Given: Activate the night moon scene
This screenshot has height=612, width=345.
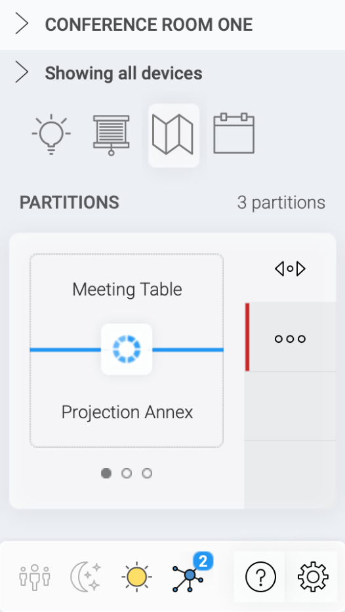Looking at the screenshot, I should click(86, 577).
